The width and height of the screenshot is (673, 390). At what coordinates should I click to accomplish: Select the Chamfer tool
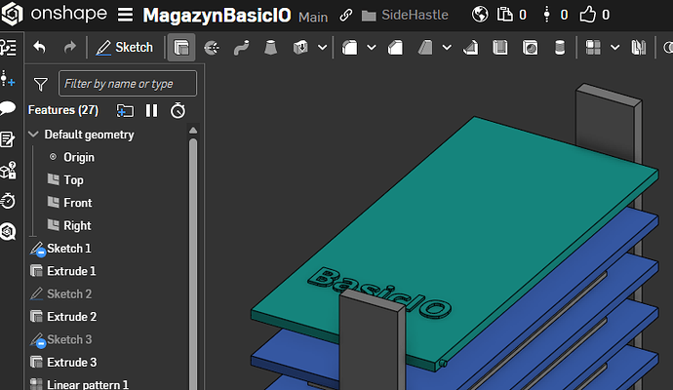coord(395,47)
